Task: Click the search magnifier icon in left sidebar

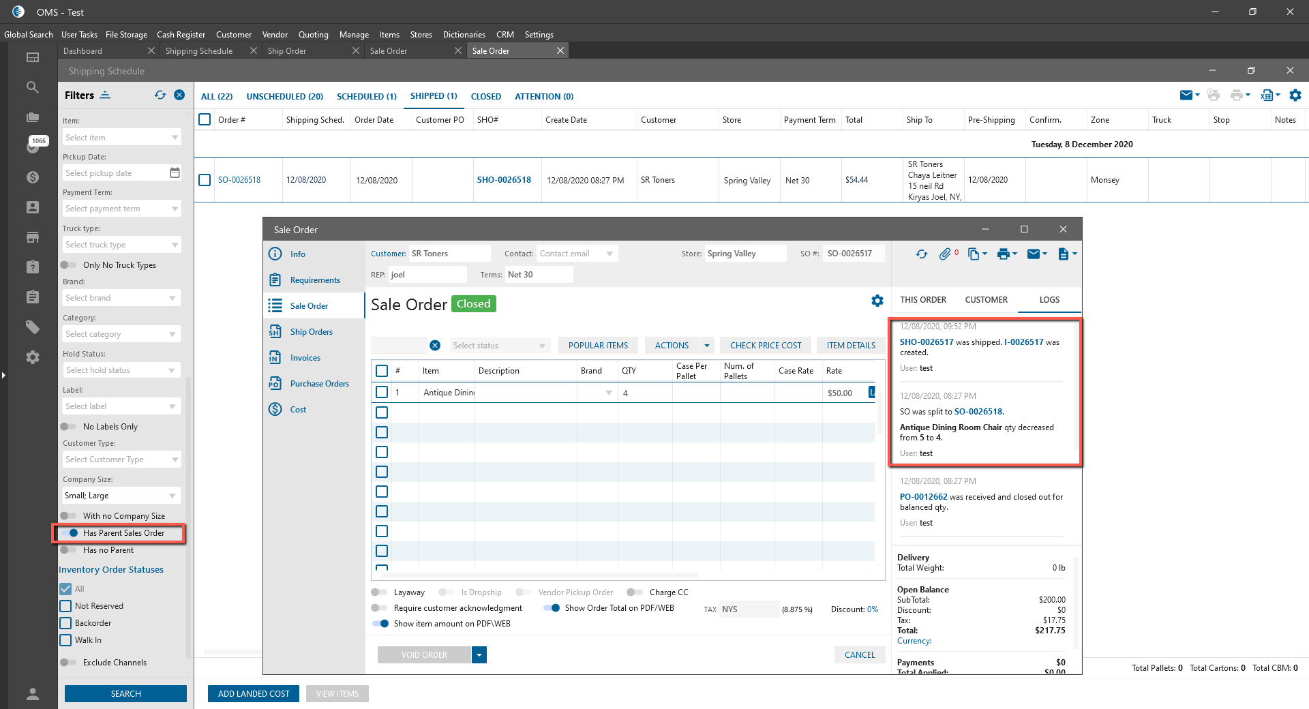Action: (x=32, y=87)
